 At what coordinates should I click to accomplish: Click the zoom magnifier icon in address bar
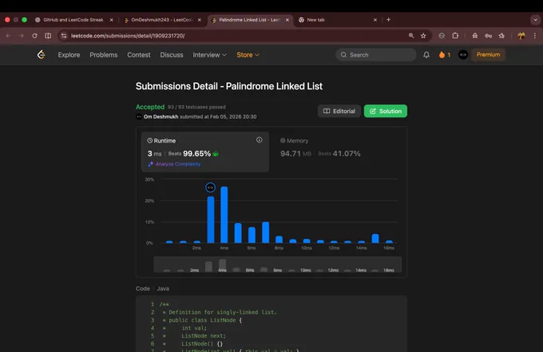tap(411, 36)
